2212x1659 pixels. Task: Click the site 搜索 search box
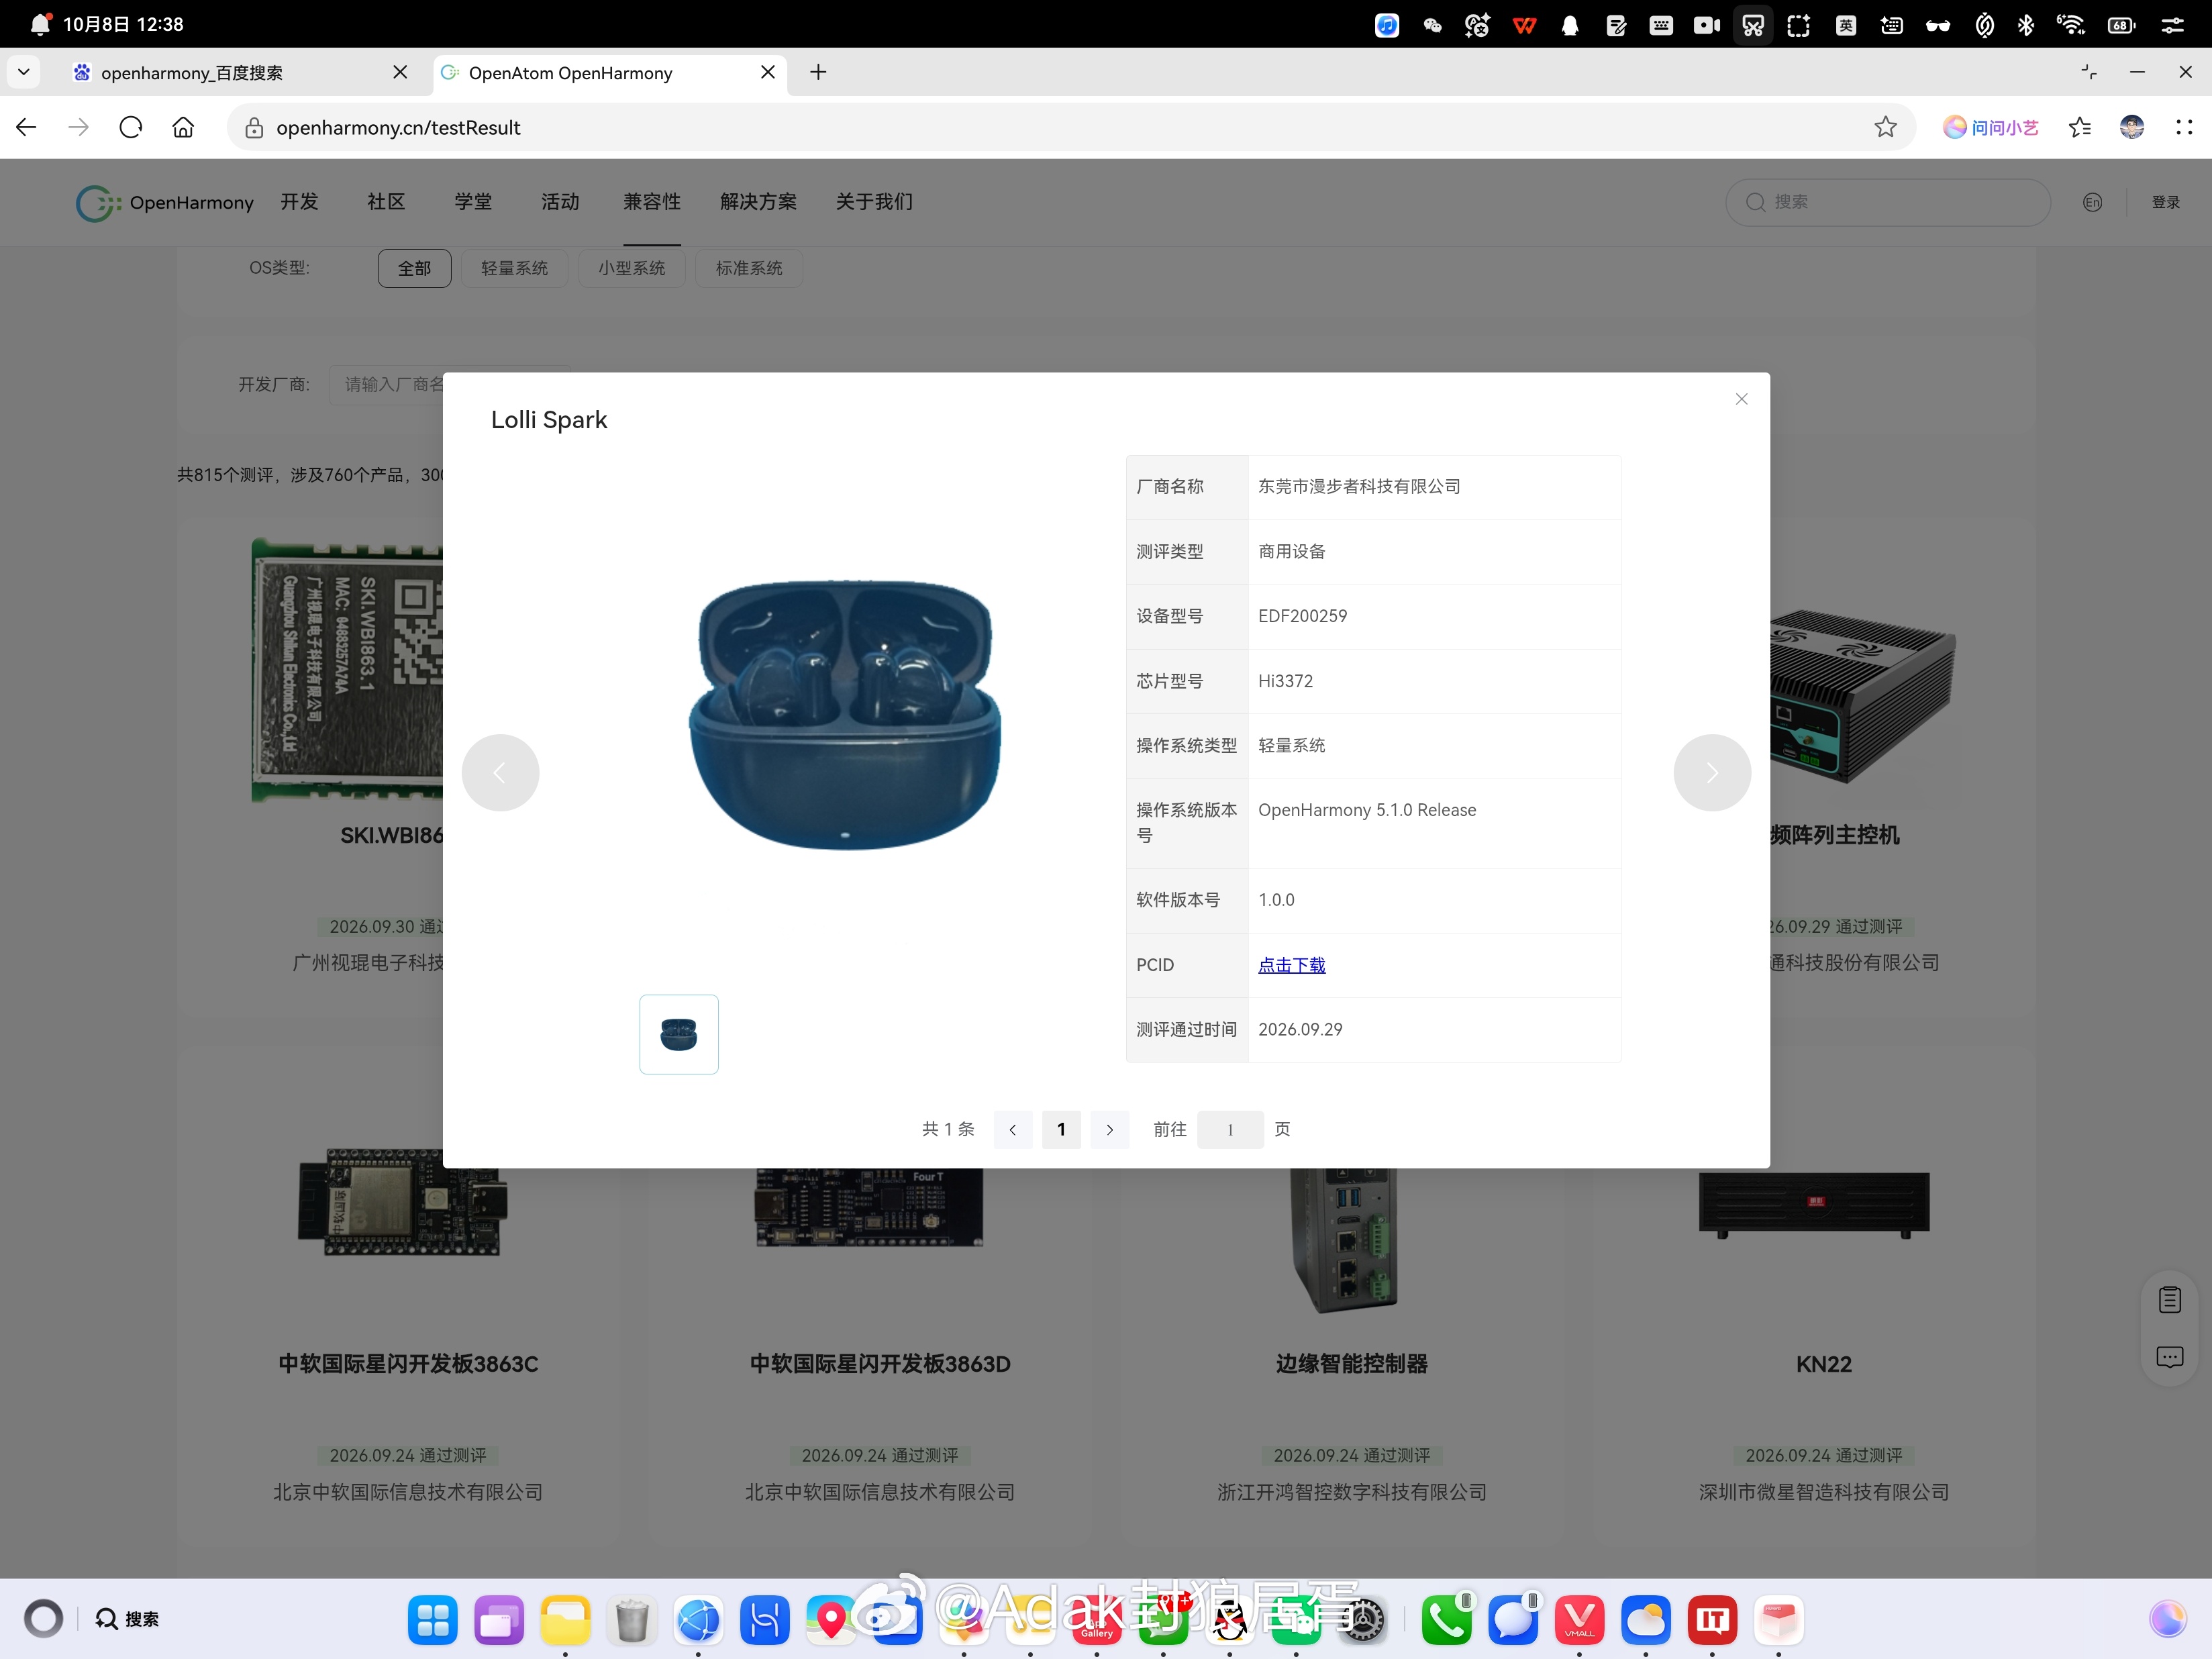point(1887,202)
